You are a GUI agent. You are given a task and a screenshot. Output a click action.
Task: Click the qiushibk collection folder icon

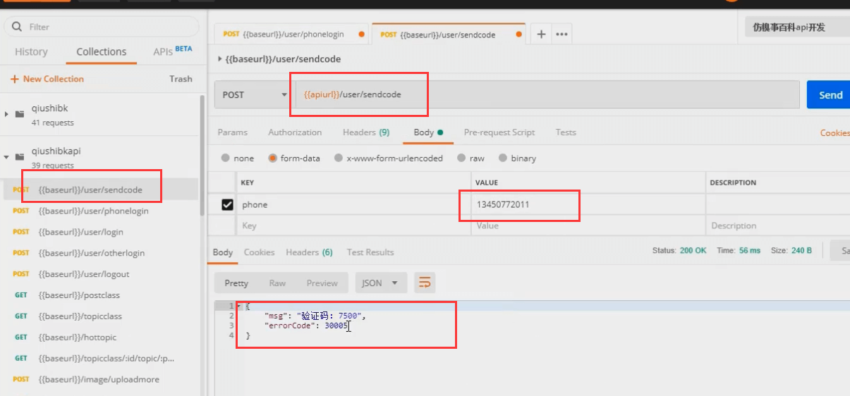20,113
